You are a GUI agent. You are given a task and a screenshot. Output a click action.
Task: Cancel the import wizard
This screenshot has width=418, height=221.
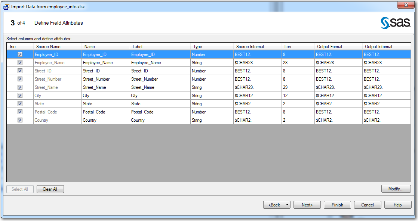click(x=367, y=205)
